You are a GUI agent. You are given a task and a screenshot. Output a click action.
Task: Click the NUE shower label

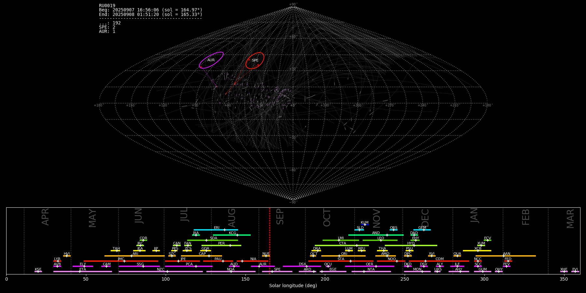[x=266, y=254]
